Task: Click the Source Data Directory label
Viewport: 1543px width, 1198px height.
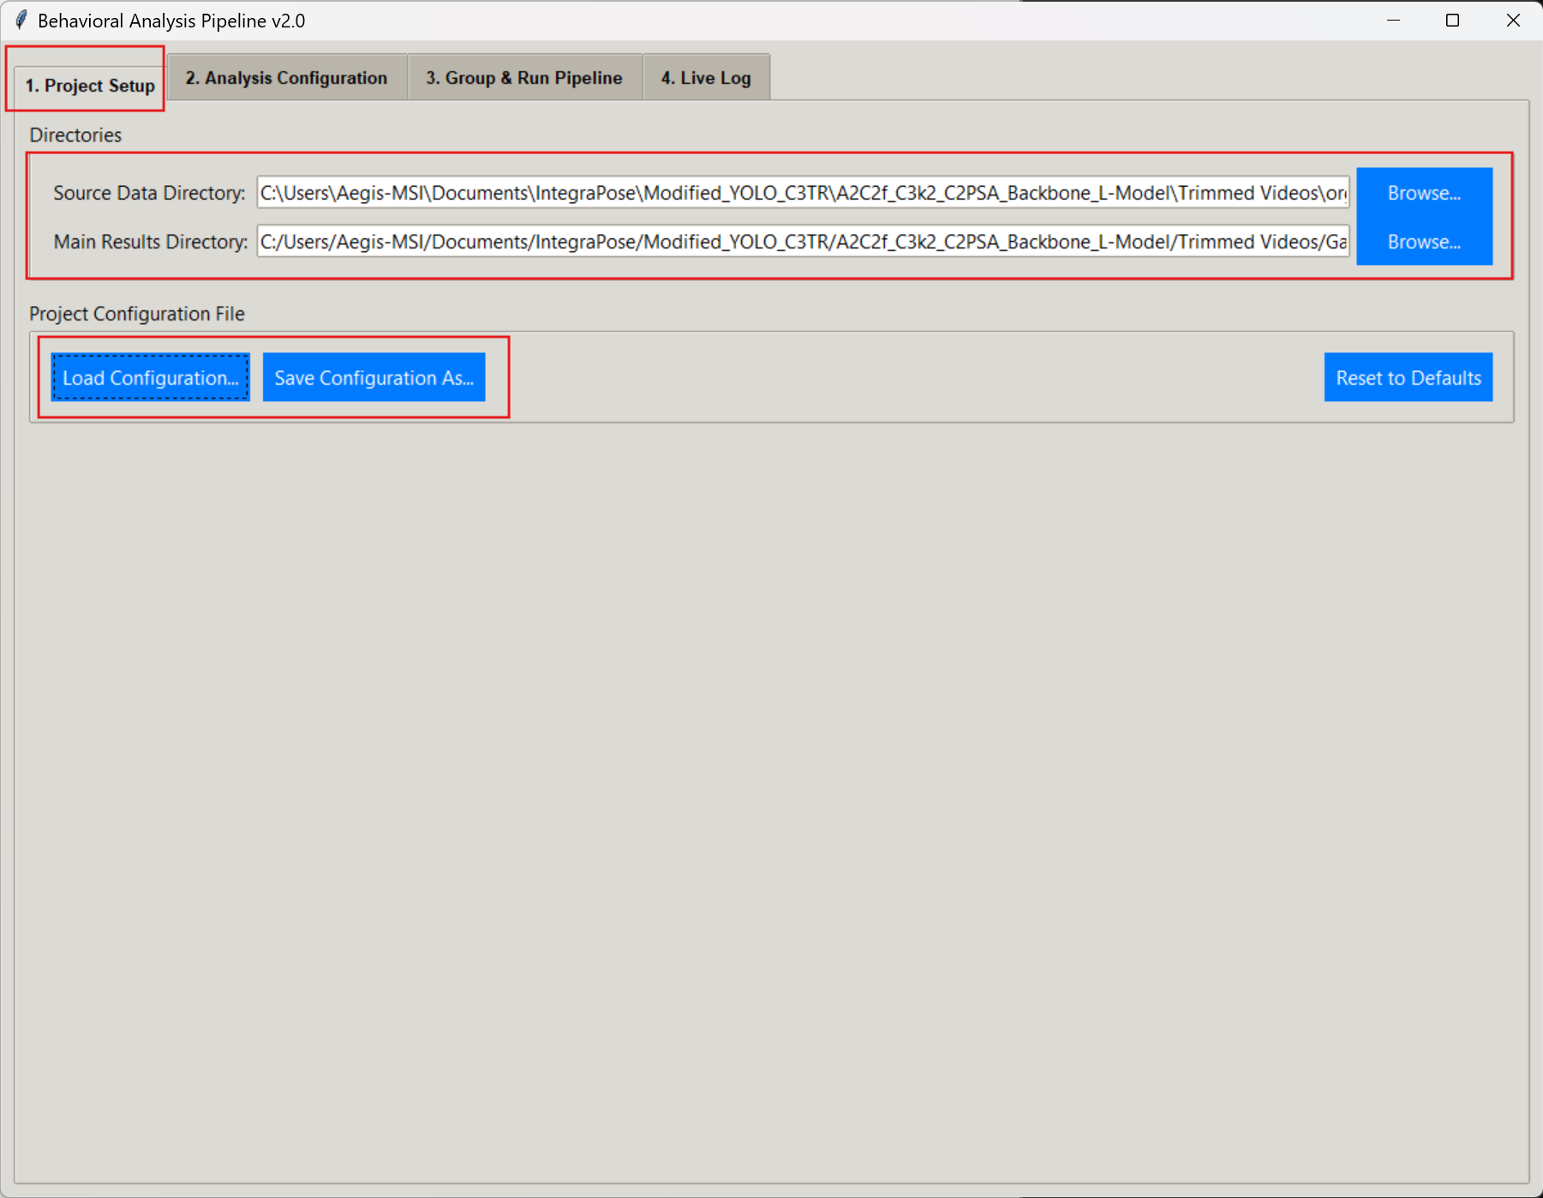Action: tap(149, 193)
